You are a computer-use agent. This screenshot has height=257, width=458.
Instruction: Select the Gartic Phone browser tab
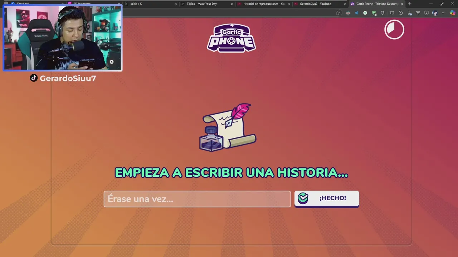377,4
